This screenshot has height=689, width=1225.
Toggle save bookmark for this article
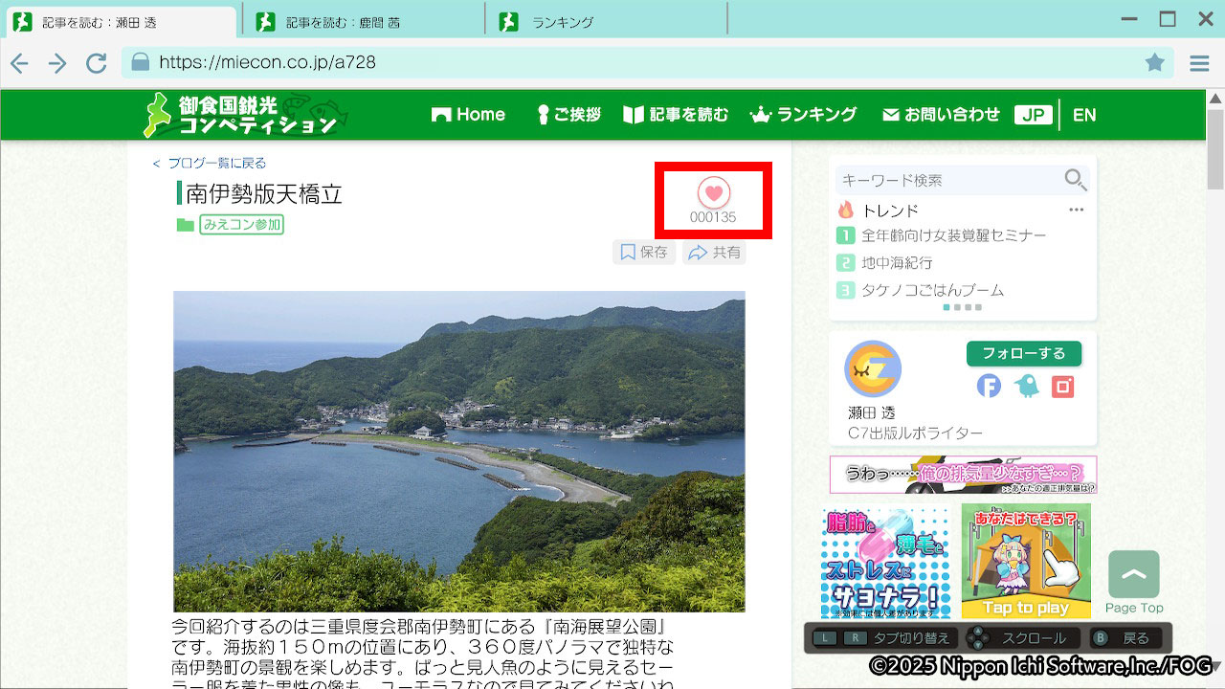[x=644, y=253]
